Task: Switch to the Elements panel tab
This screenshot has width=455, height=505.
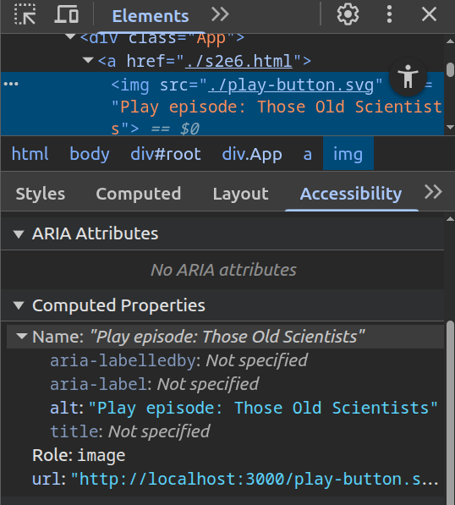Action: (x=151, y=16)
